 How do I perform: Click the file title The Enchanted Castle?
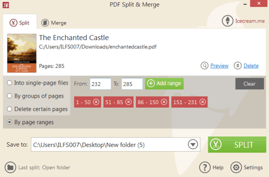click(x=74, y=38)
